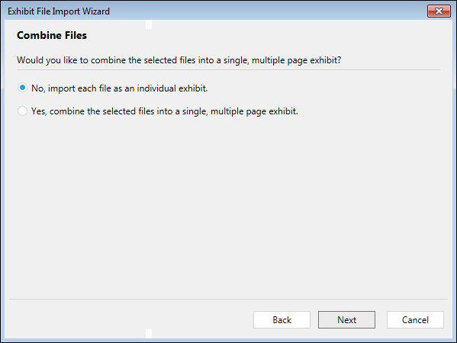The image size is (457, 343).
Task: Click the 'Exhibit File Import Wizard' title bar text
Action: pyautogui.click(x=59, y=11)
